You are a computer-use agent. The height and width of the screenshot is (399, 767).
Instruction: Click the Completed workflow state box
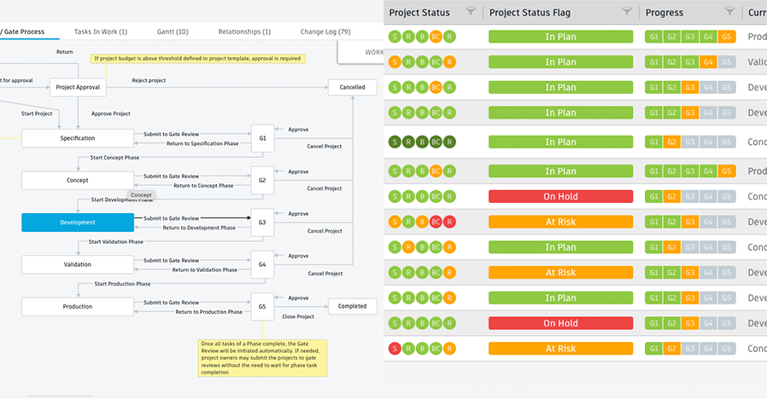tap(352, 306)
